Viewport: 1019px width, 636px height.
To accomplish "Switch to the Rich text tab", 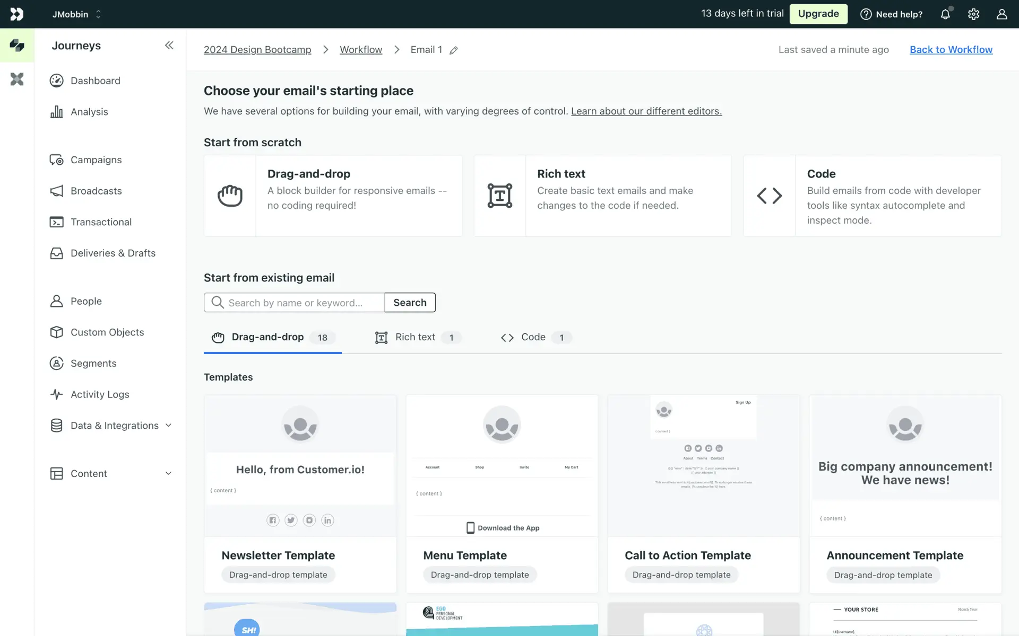I will 415,337.
